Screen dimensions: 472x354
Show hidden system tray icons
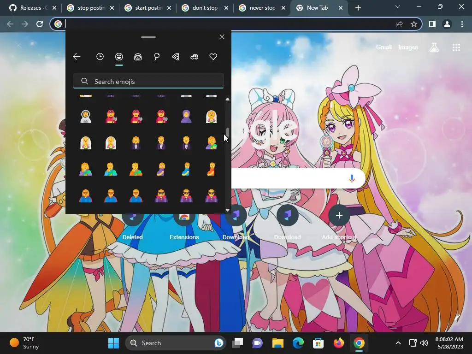tap(398, 343)
